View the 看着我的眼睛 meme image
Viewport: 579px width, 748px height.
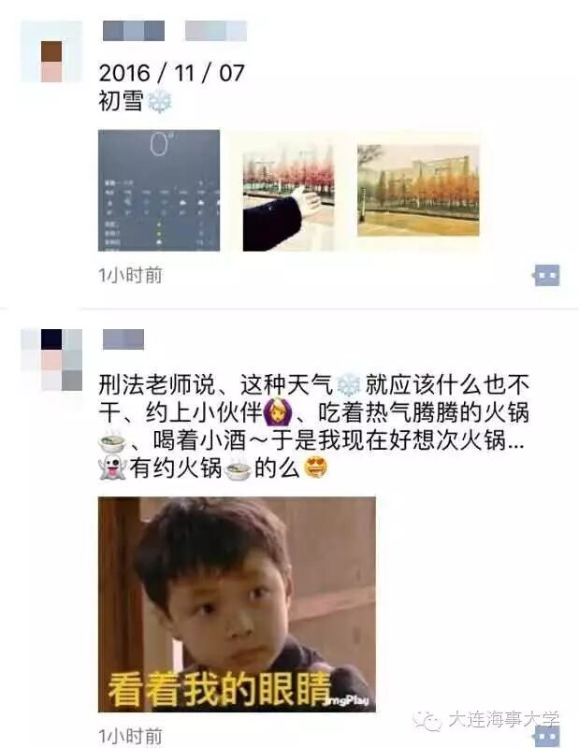pos(237,604)
